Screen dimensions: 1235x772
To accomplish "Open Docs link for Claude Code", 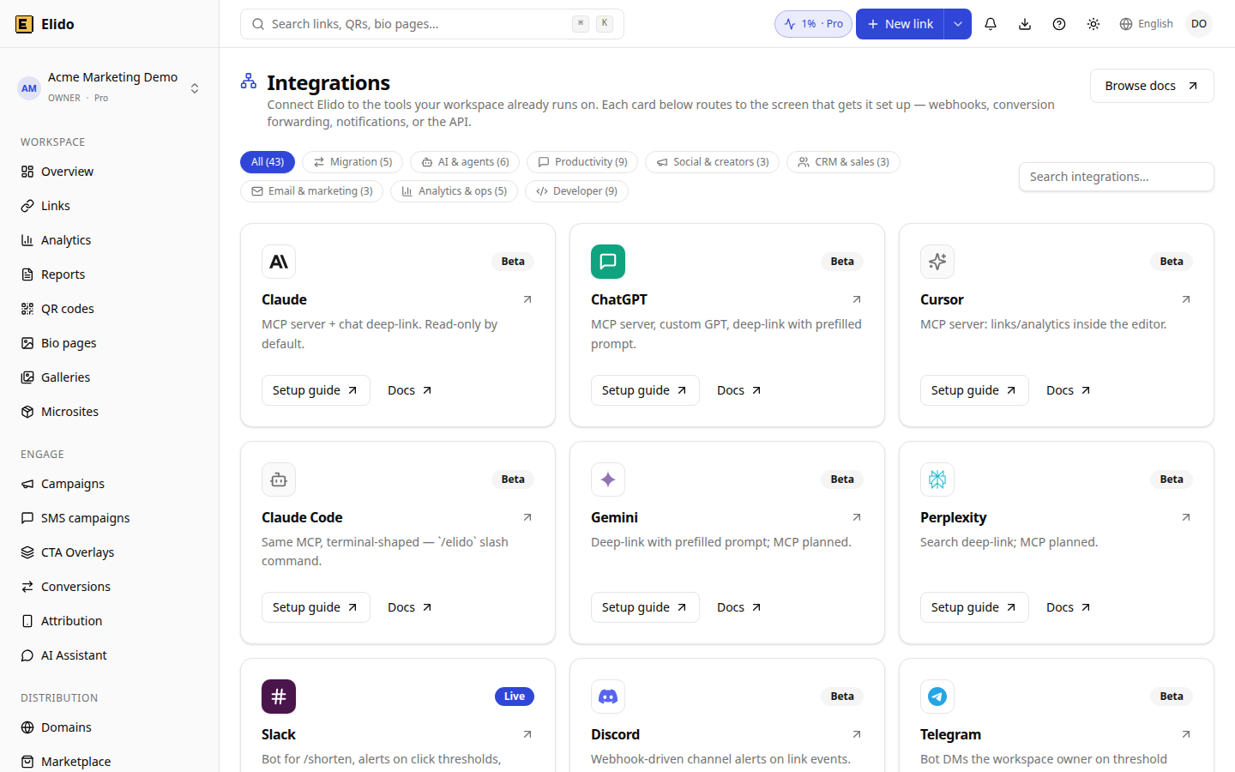I will pos(410,607).
